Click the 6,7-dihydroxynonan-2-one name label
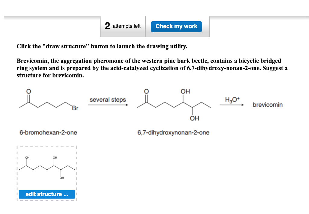The width and height of the screenshot is (309, 214). click(173, 132)
